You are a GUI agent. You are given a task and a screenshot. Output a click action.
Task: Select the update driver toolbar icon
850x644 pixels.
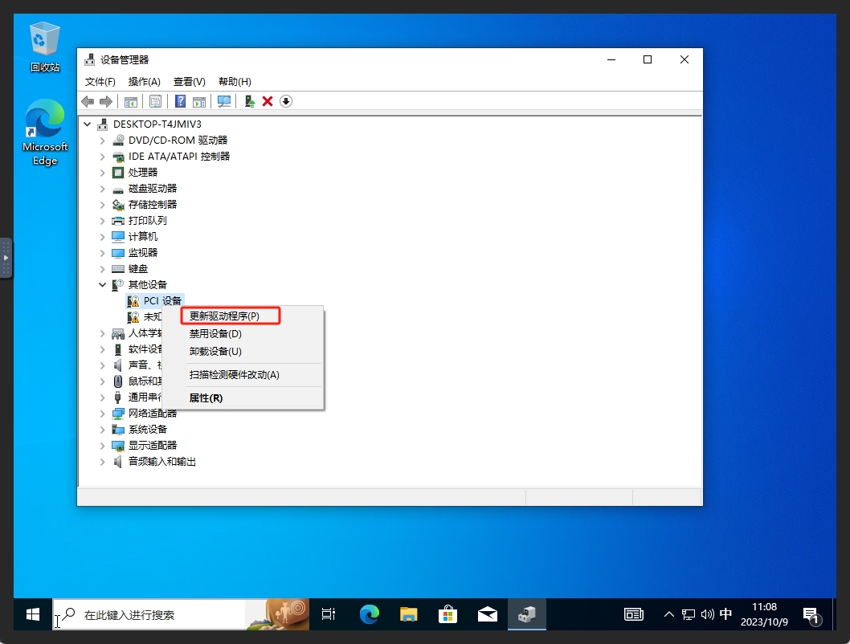point(249,101)
